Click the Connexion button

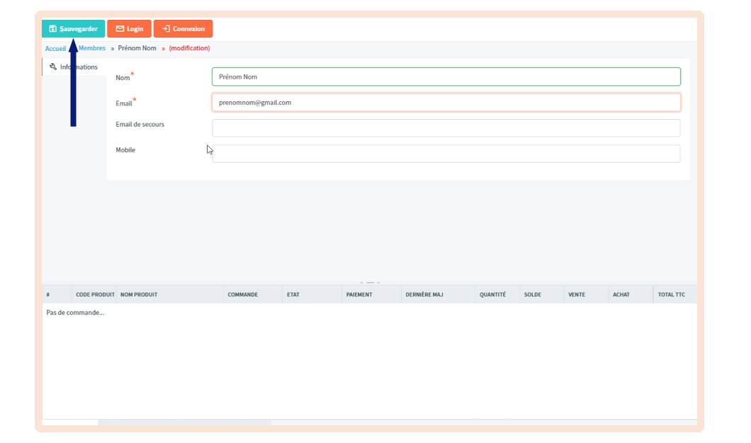(x=183, y=29)
